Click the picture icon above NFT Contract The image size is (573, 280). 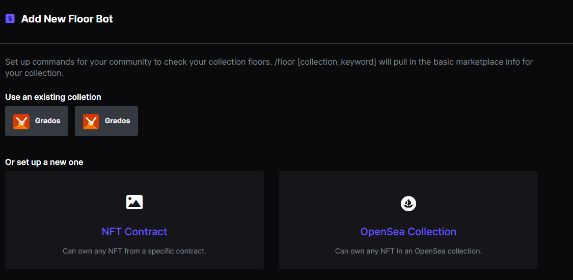(x=134, y=202)
